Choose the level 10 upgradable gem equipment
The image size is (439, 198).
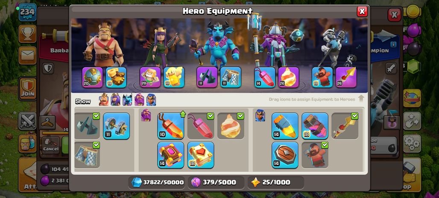[x=171, y=126]
